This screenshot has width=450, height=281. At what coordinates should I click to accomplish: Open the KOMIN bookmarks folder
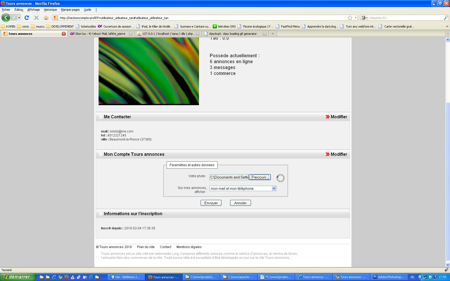click(x=8, y=26)
